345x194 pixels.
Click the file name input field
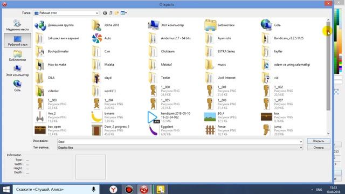click(x=178, y=142)
